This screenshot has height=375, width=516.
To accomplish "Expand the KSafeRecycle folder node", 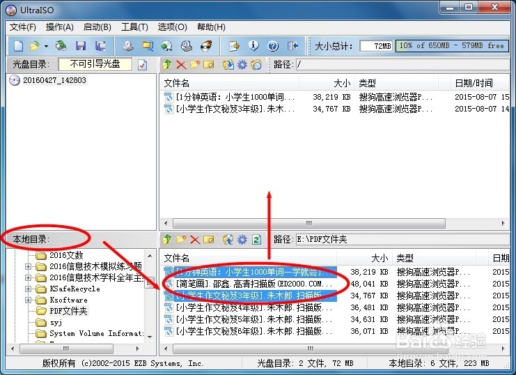I will [x=29, y=289].
